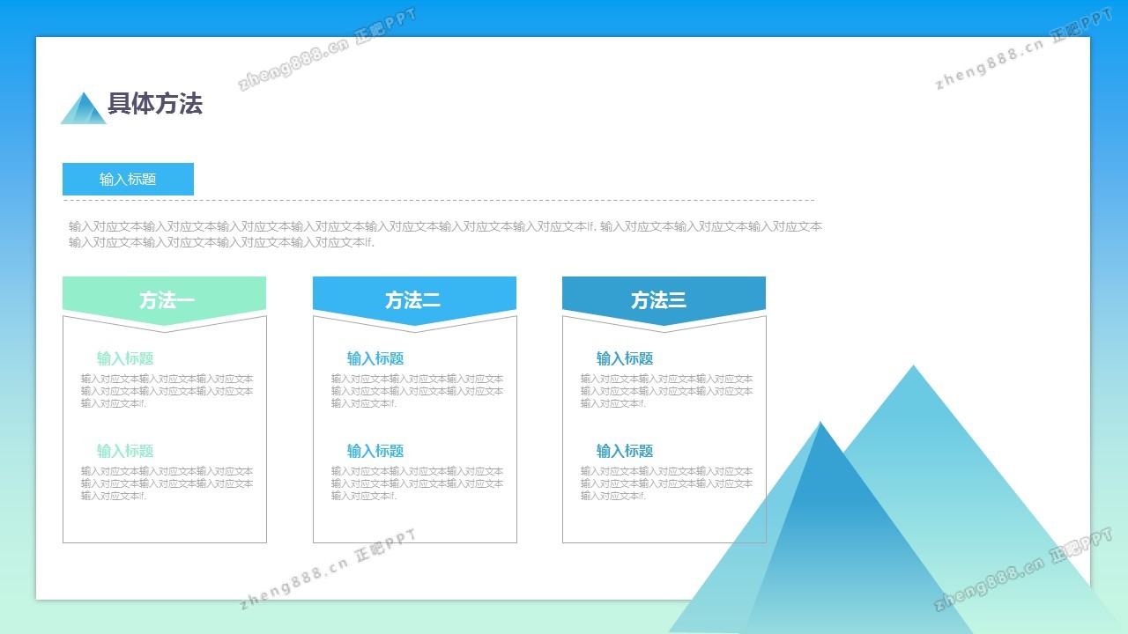Viewport: 1128px width, 634px height.
Task: Click the small triangle icon beside 具体方法
Action: 83,110
